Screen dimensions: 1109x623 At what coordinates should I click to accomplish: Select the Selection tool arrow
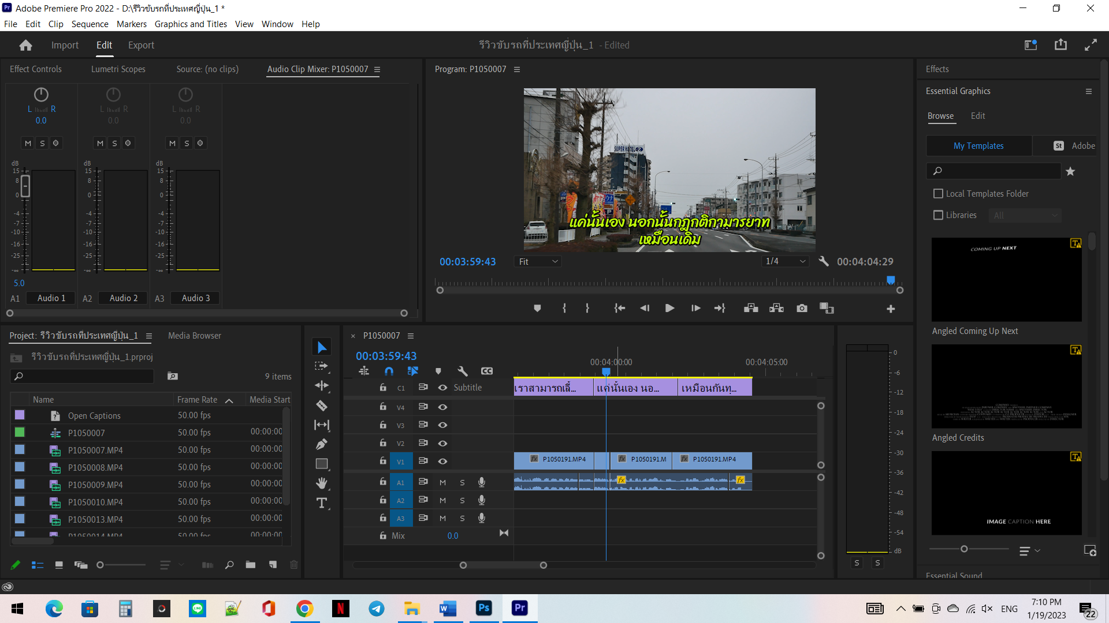click(x=322, y=347)
